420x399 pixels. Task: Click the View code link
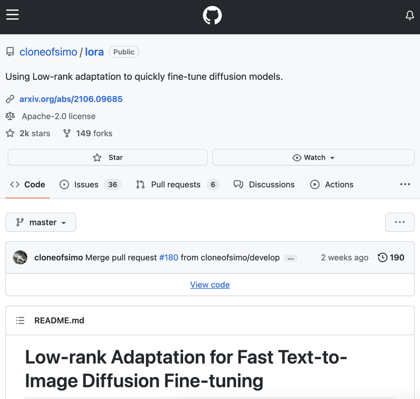click(210, 285)
